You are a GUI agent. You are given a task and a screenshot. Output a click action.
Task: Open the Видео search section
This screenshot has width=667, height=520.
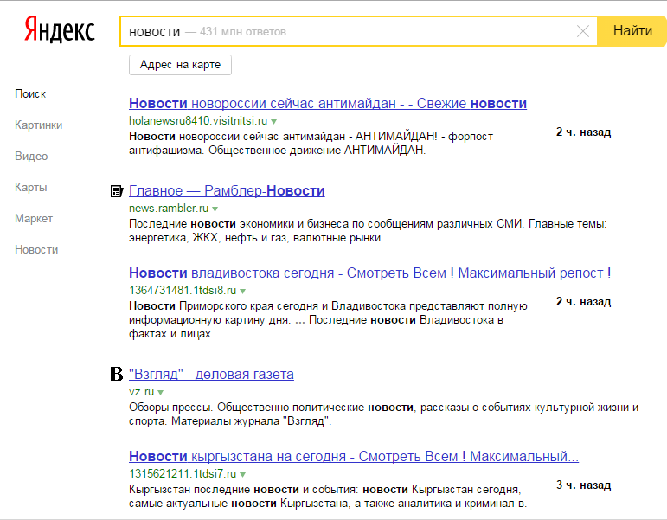pos(31,156)
